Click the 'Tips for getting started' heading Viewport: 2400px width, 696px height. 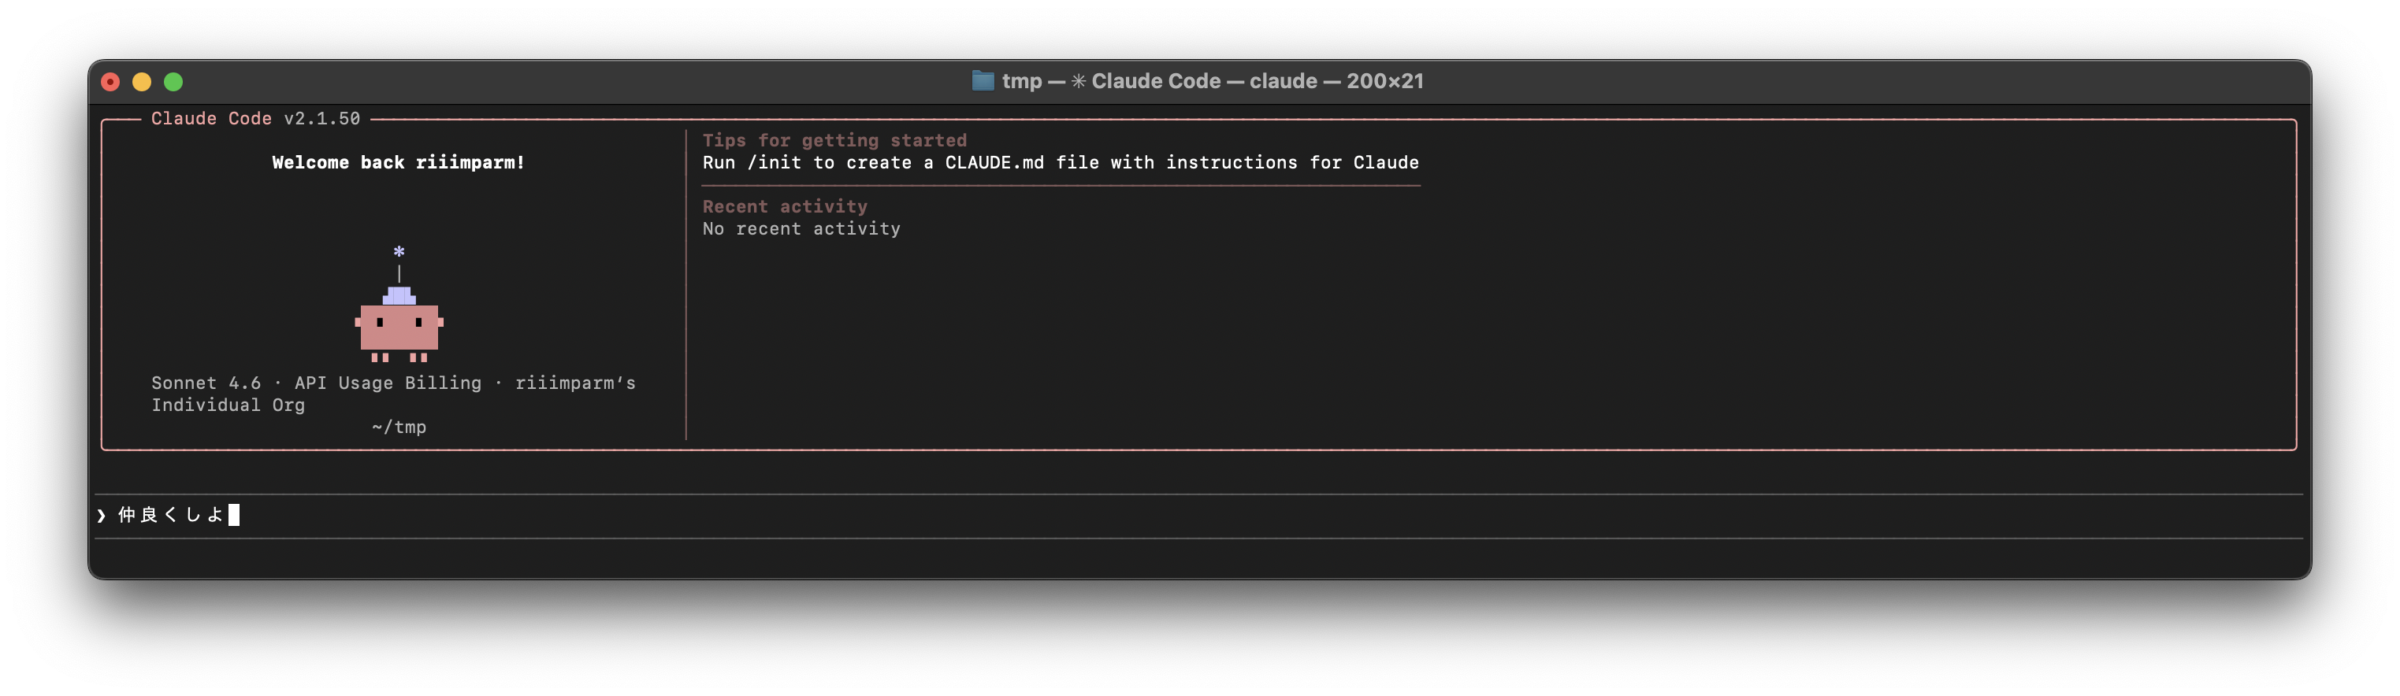[x=834, y=140]
